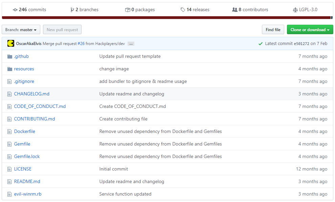Open latest commit e501272 hash link

(x=301, y=44)
